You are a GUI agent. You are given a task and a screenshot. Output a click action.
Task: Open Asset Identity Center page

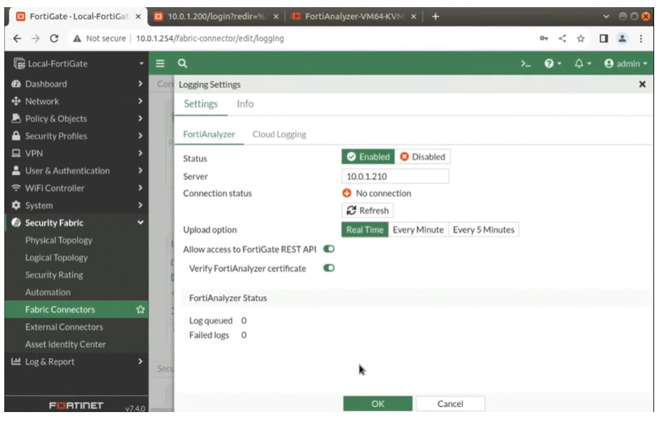65,344
